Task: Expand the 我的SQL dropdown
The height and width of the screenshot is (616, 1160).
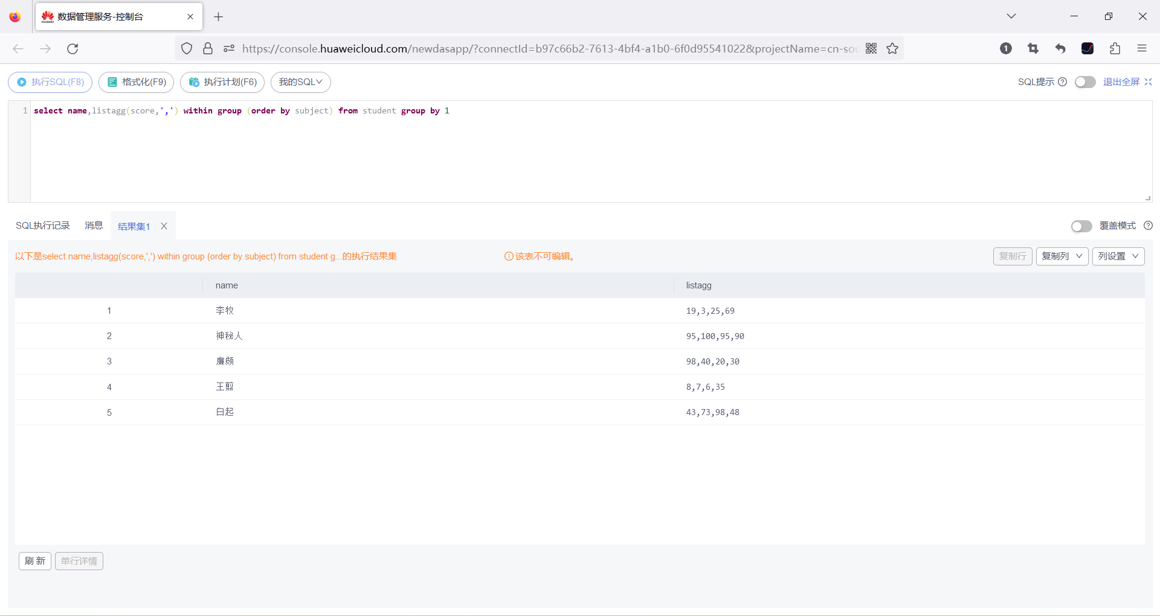Action: (x=301, y=82)
